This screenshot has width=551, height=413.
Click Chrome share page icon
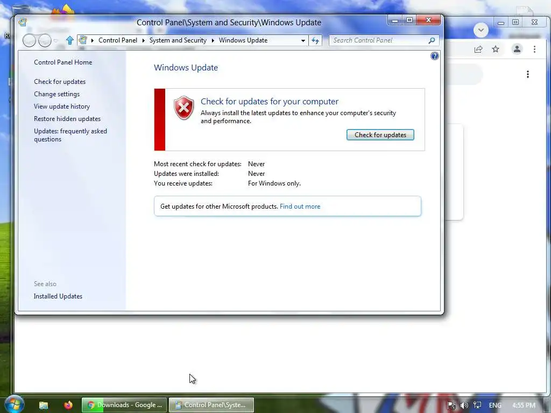[478, 49]
